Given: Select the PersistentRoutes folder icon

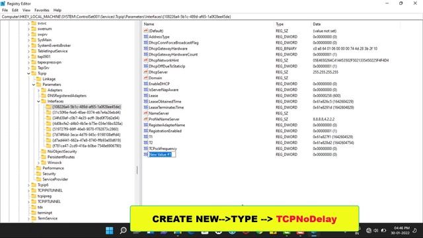Looking at the screenshot, I should pos(44,157).
